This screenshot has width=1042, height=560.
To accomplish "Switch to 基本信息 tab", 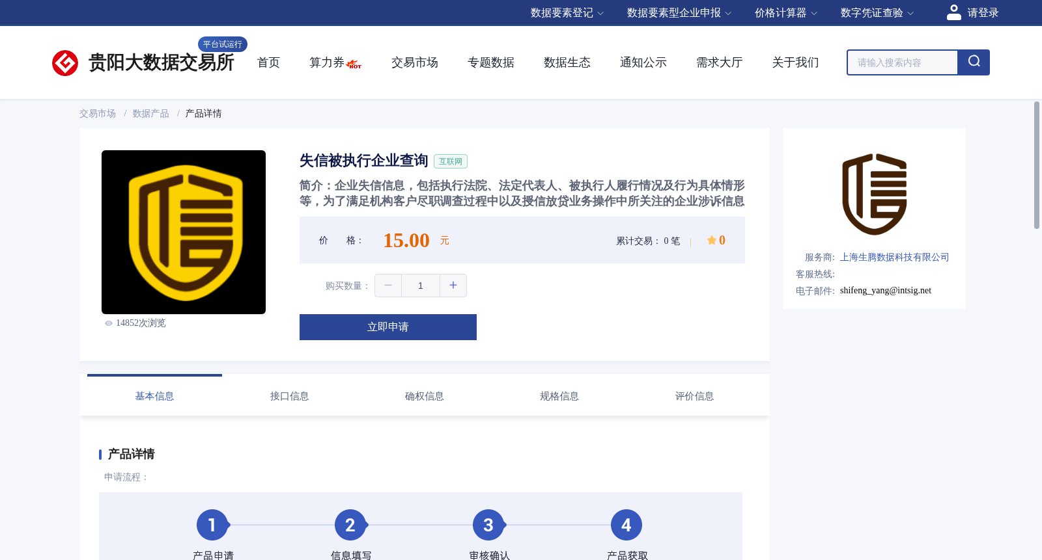I will coord(154,396).
